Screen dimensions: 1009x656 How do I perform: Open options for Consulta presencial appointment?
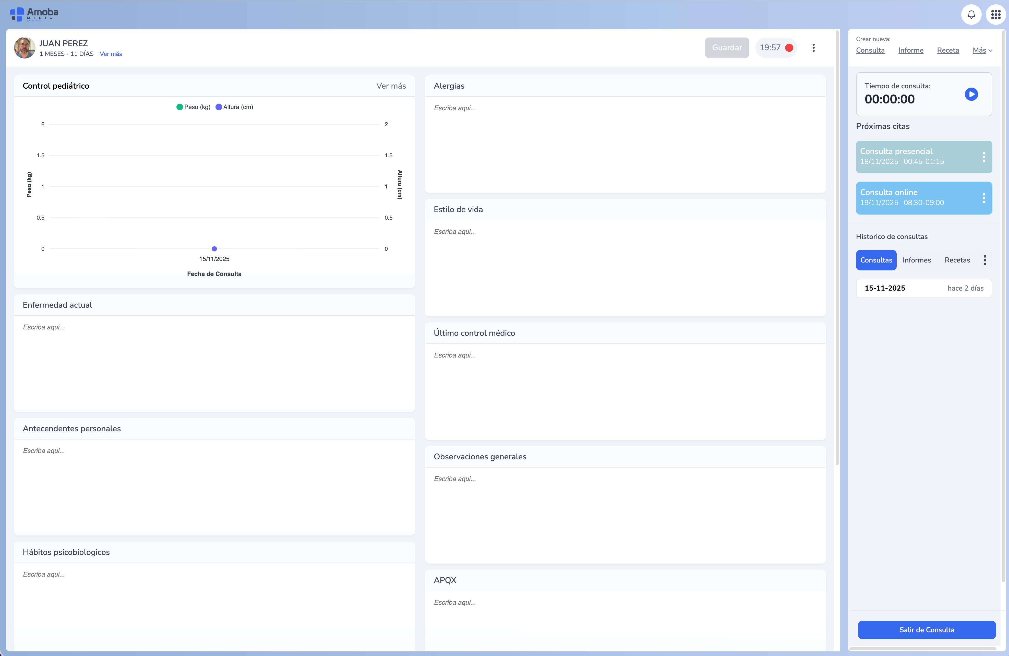(983, 157)
